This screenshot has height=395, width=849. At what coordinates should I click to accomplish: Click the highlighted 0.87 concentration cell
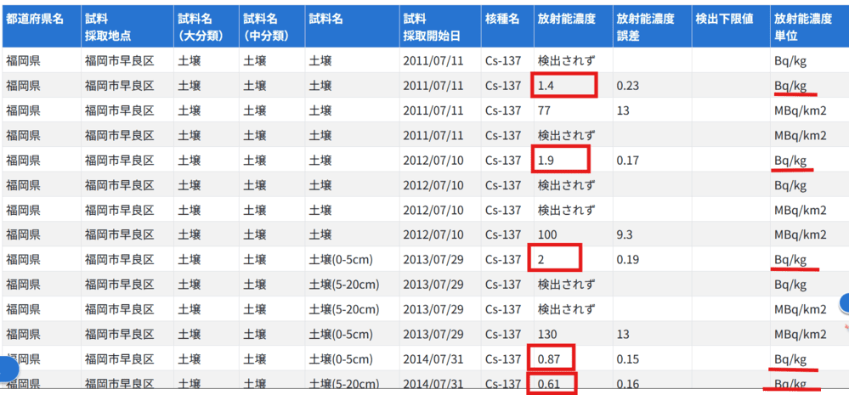coord(552,359)
